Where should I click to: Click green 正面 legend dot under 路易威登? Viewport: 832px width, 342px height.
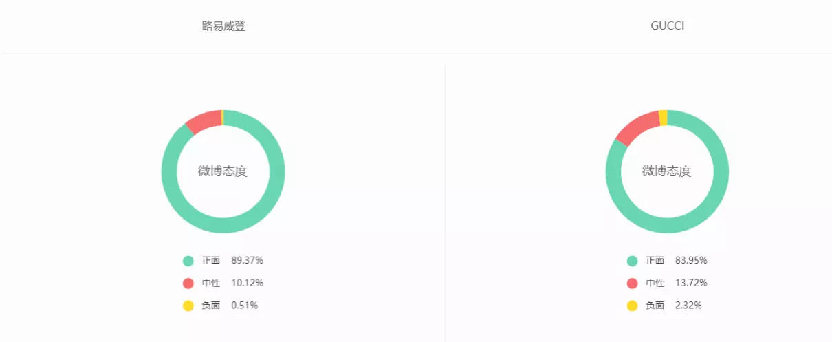point(188,261)
